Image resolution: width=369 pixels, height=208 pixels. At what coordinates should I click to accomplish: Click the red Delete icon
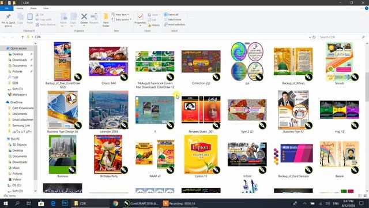click(x=84, y=17)
